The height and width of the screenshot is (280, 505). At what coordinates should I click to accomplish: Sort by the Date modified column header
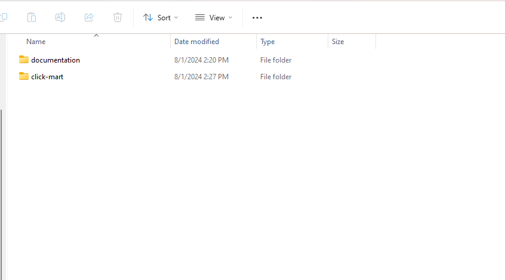(196, 42)
